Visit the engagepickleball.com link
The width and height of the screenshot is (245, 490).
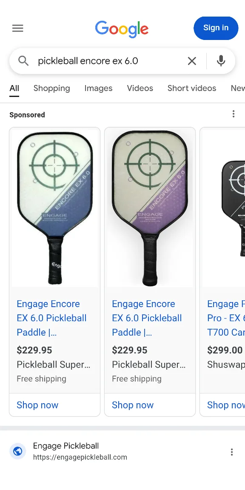point(80,457)
